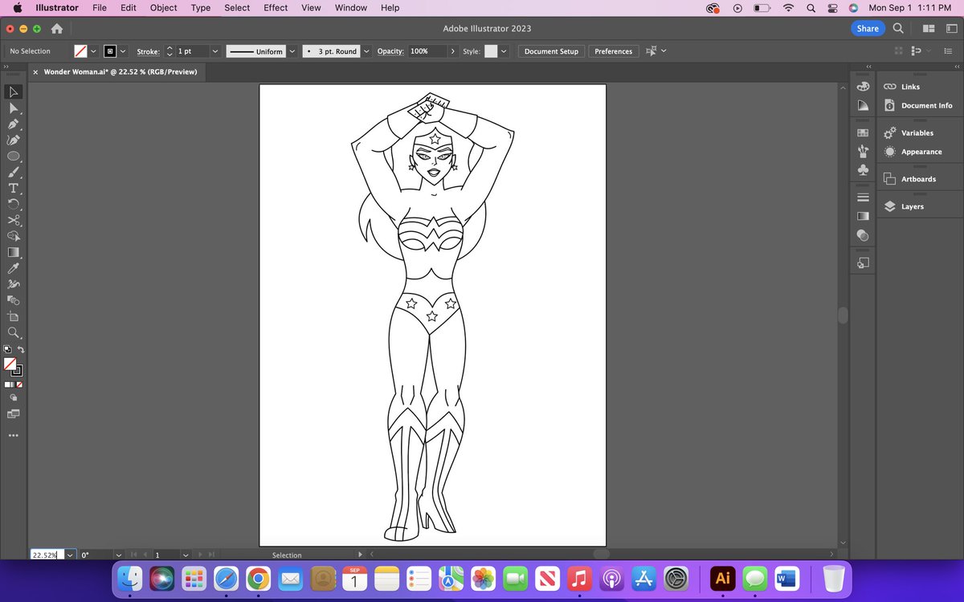The image size is (964, 602).
Task: Go to Illustrator Home screen icon
Action: (x=57, y=29)
